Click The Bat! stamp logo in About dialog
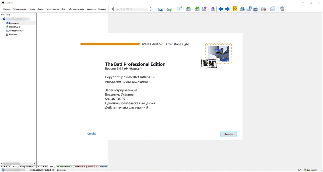 pos(217,55)
